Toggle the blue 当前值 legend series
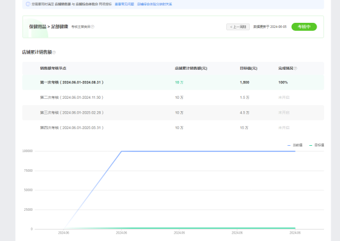The width and height of the screenshot is (340, 241). click(295, 145)
